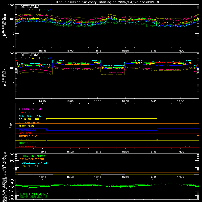This screenshot has width=202, height=202.
Task: Click detector '6' legend in rear segments plot
Action: (x=40, y=58)
